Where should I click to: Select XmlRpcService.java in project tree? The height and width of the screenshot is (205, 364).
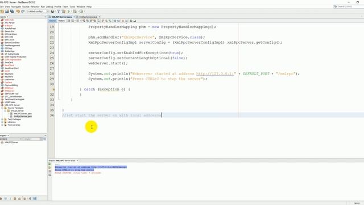point(23,116)
